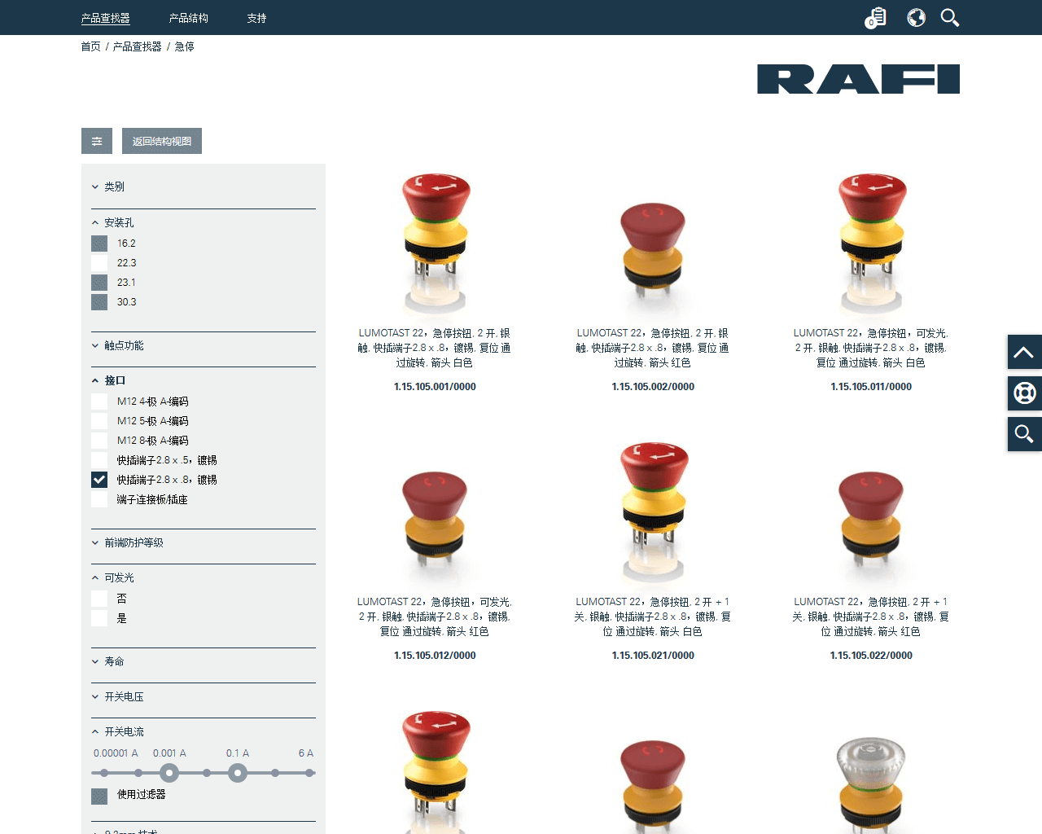Select 是 under 可发光
Image resolution: width=1042 pixels, height=834 pixels.
click(x=99, y=618)
